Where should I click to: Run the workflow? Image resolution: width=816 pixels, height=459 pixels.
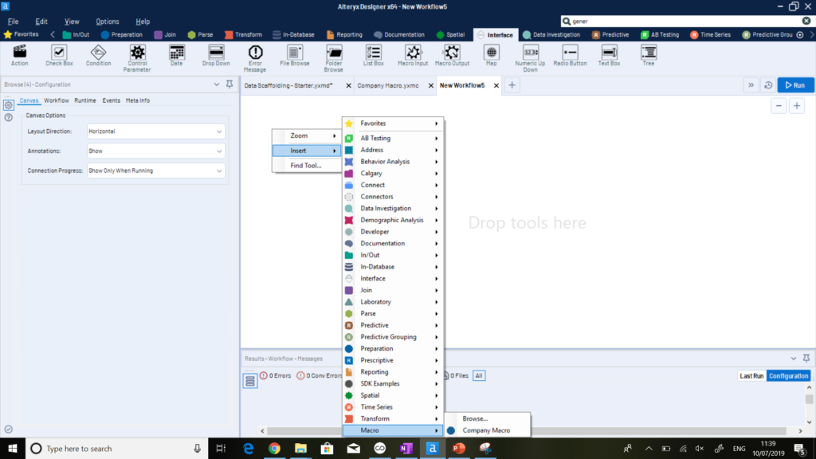tap(795, 84)
